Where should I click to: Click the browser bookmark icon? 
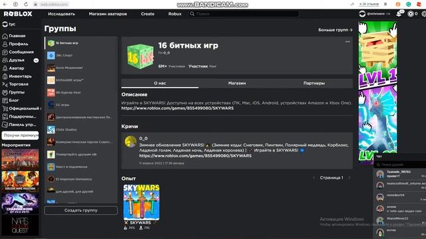click(385, 5)
